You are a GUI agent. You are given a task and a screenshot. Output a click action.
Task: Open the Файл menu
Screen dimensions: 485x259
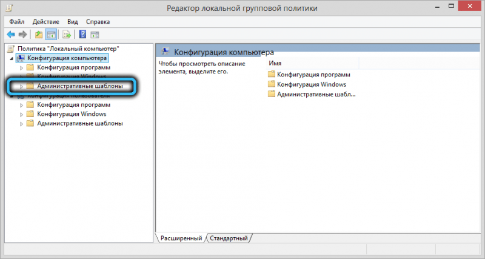(17, 22)
